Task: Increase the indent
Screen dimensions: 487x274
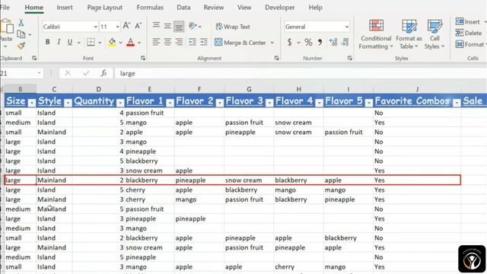Action: (x=204, y=42)
